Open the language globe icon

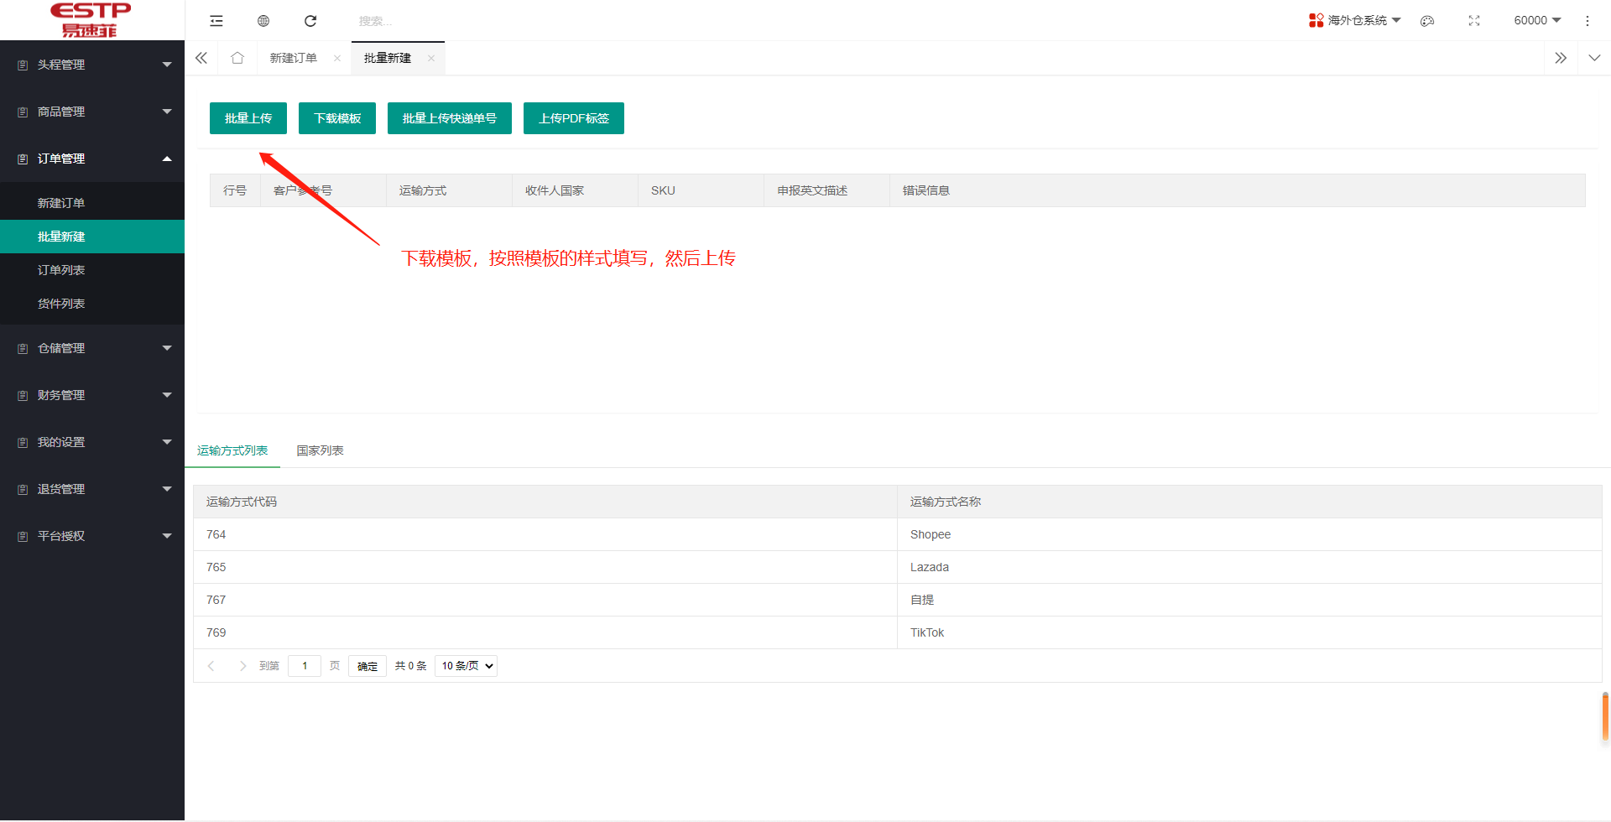click(263, 20)
